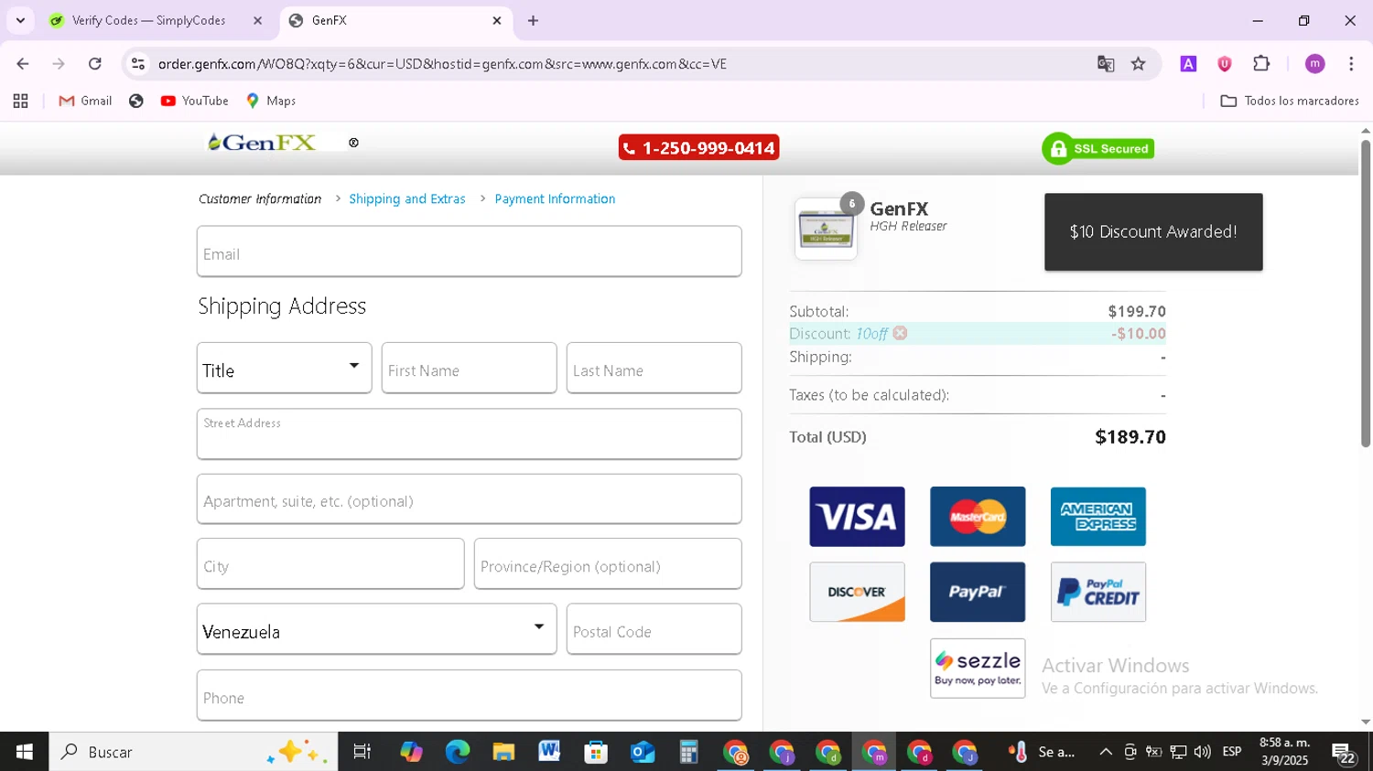
Task: Click the Postal Code field
Action: click(x=654, y=629)
